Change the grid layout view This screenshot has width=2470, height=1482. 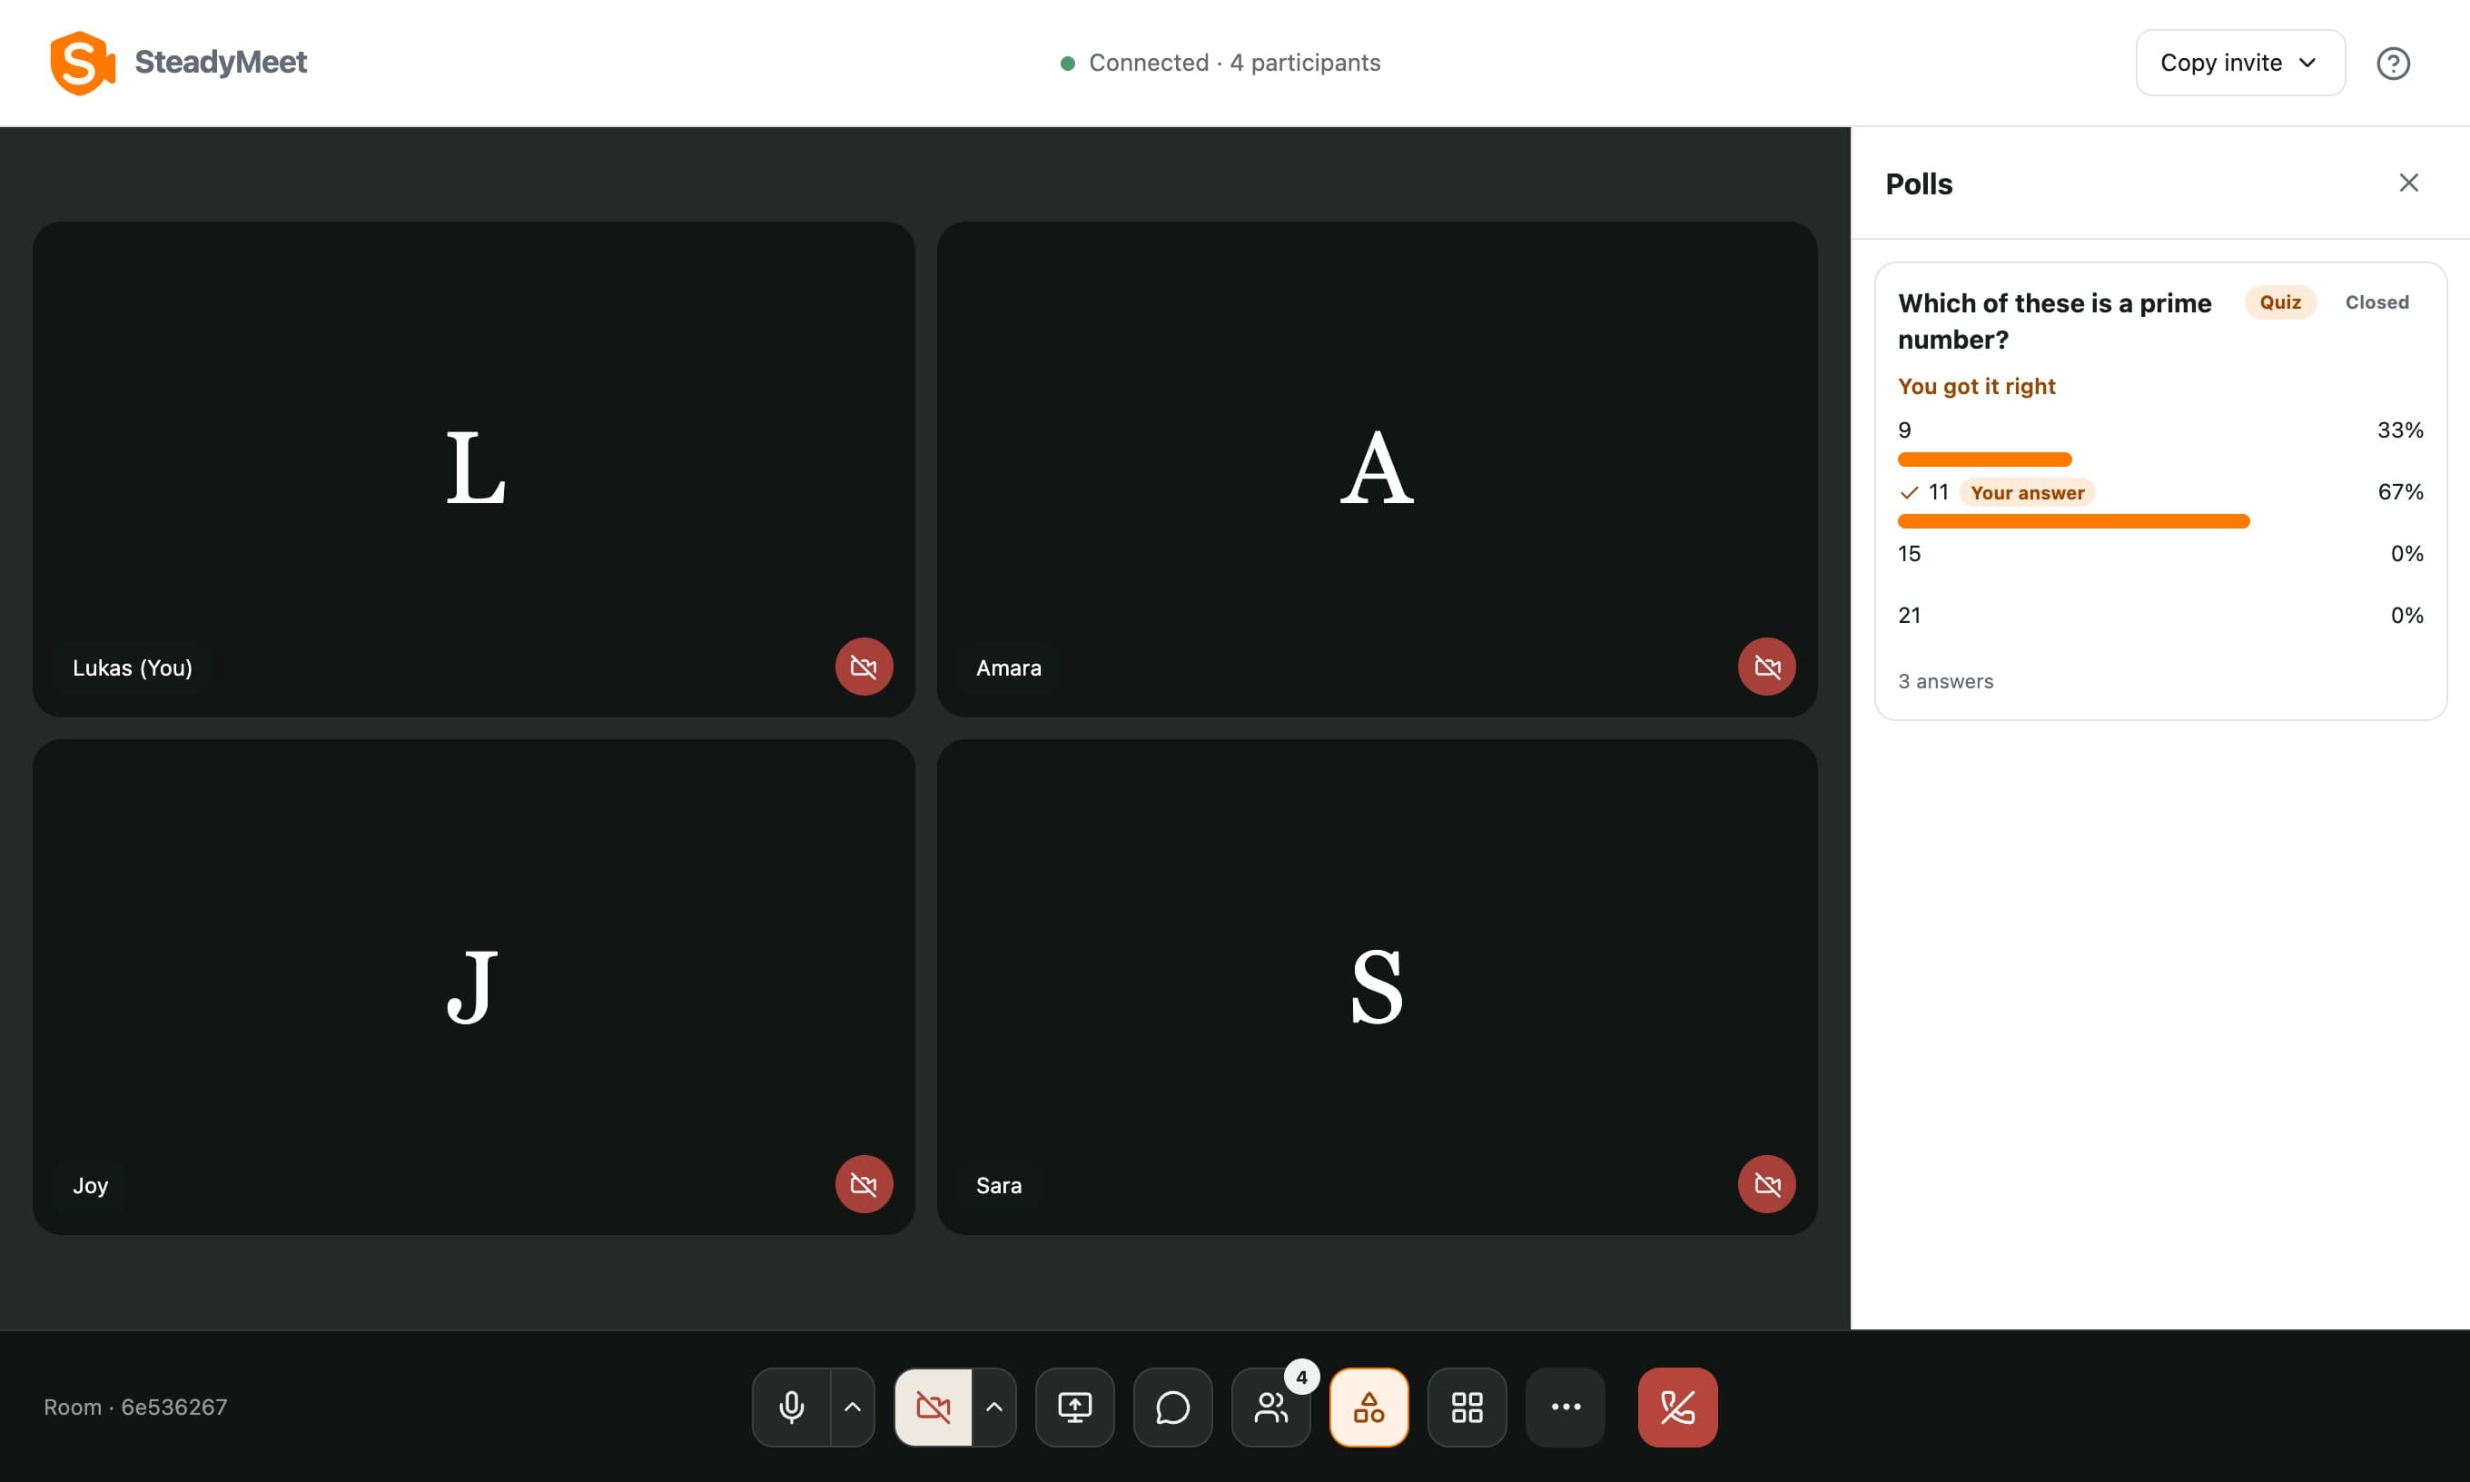pyautogui.click(x=1467, y=1408)
